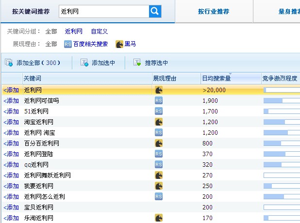Image resolution: width=300 pixels, height=223 pixels.
Task: Add the 51返利网 keyword via <添加
Action: coord(11,111)
